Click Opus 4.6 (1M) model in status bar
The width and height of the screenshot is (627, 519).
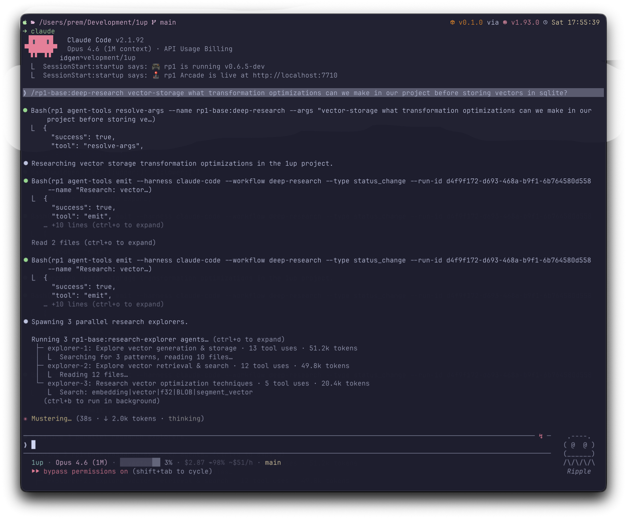click(x=81, y=462)
